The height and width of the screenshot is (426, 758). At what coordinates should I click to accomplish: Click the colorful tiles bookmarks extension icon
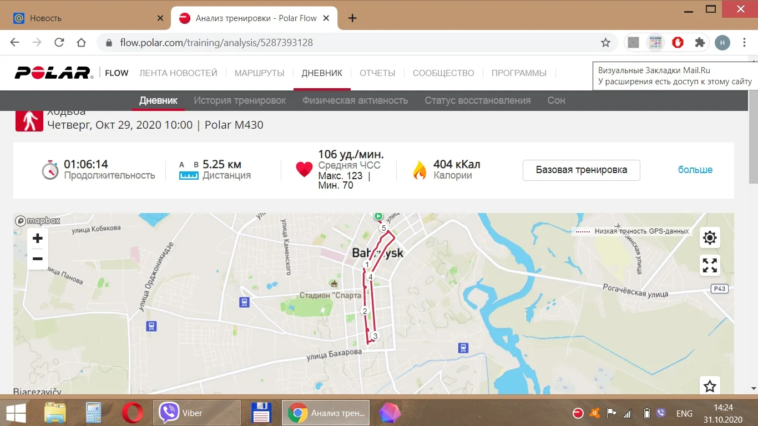(656, 43)
